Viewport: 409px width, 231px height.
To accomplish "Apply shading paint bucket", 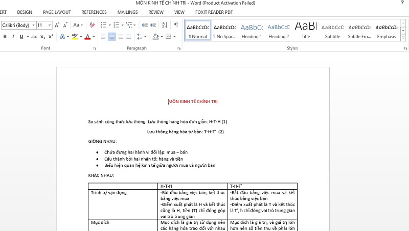I will [x=156, y=37].
